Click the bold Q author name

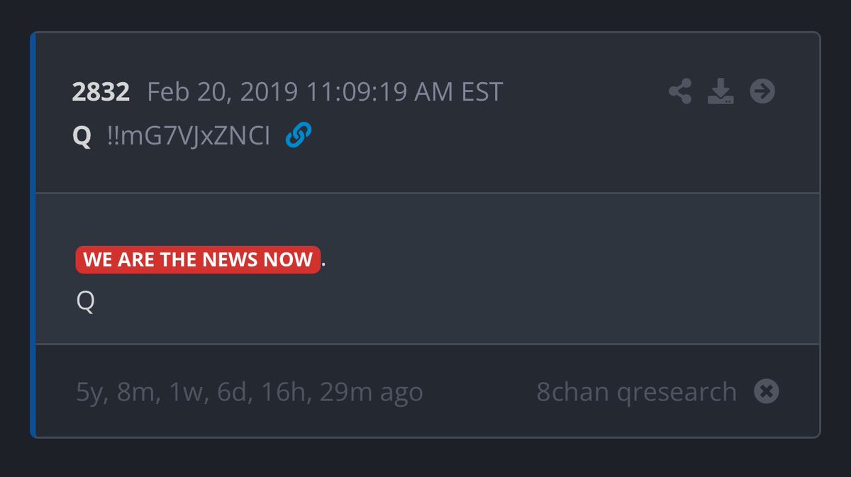click(82, 136)
